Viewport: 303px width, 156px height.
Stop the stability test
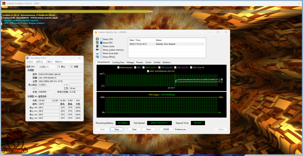point(117,129)
